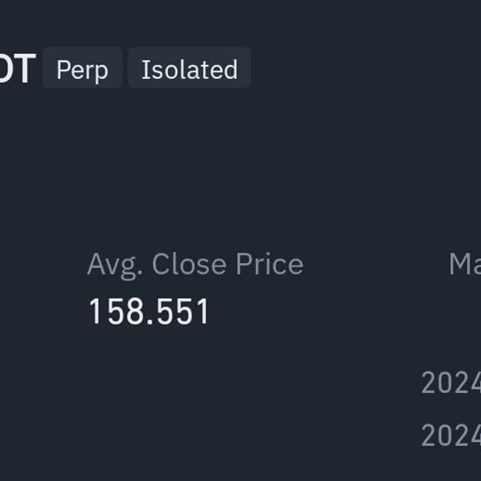
Task: Click the ".551" decimal part of the price
Action: (178, 311)
